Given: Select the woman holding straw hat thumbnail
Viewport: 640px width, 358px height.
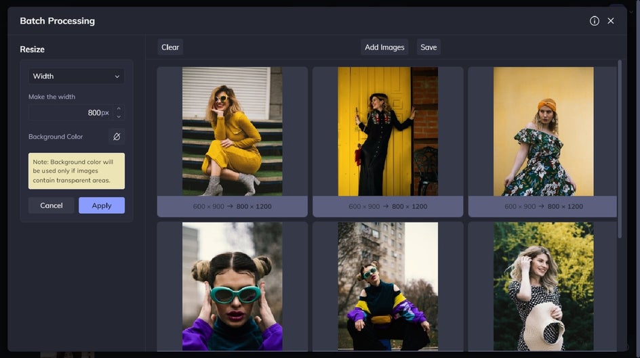Looking at the screenshot, I should click(x=543, y=286).
